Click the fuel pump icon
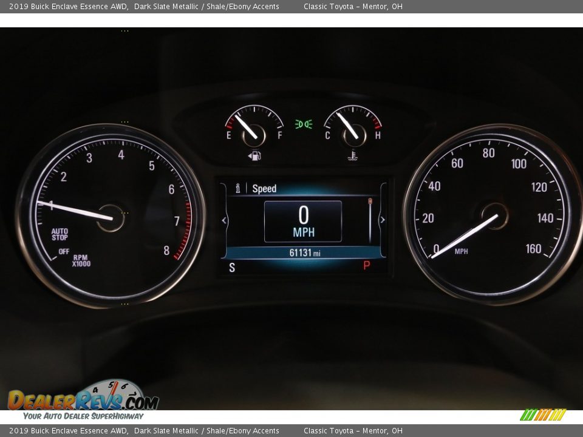Screen dimensions: 583x437 254,156
